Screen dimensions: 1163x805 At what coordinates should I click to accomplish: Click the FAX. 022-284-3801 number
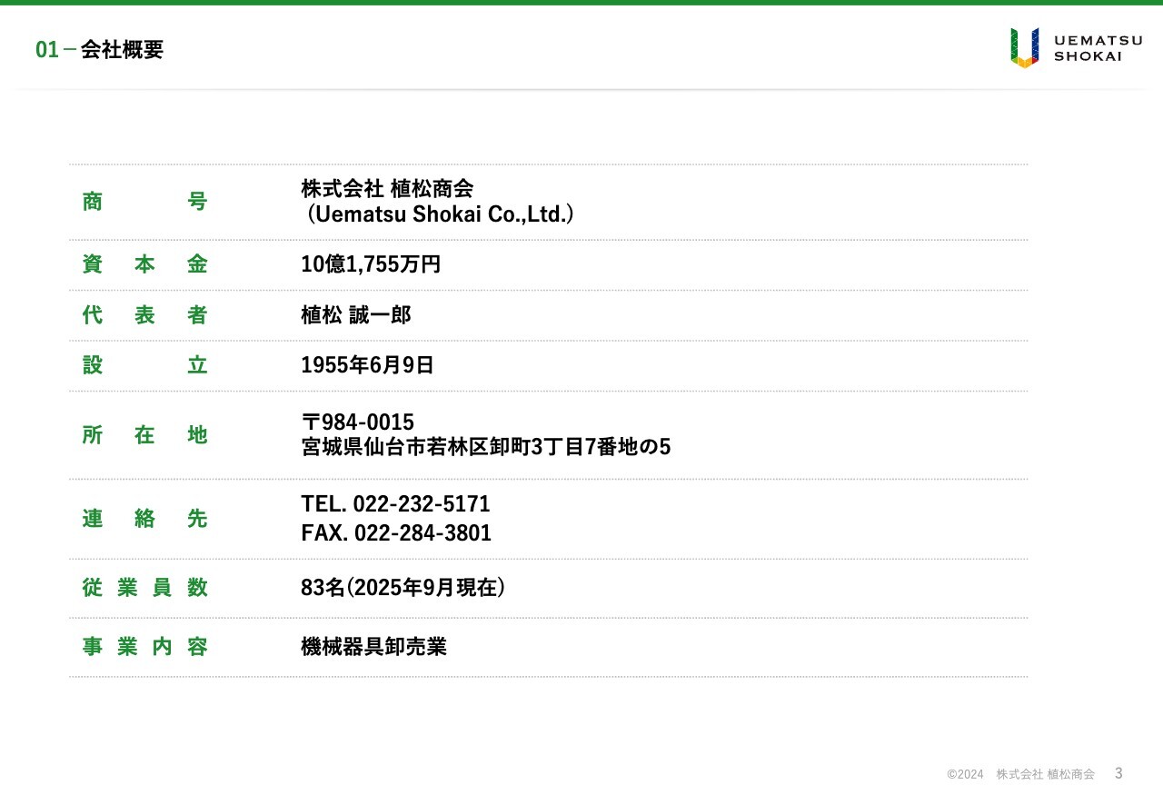click(396, 533)
